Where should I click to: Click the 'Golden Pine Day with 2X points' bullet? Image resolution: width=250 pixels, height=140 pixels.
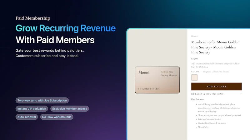[212, 123]
